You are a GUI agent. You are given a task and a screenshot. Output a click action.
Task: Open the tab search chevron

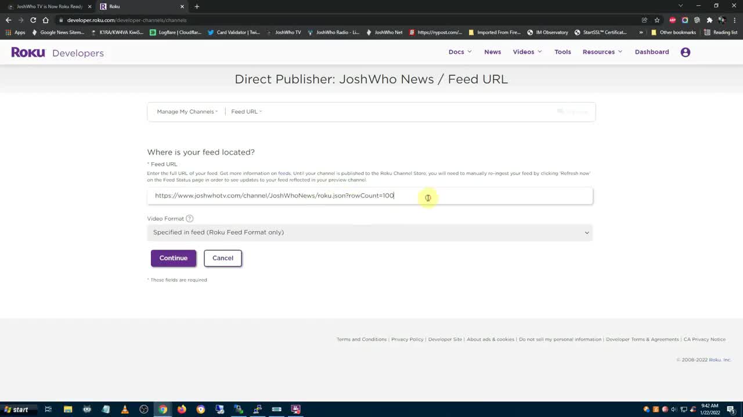[681, 6]
